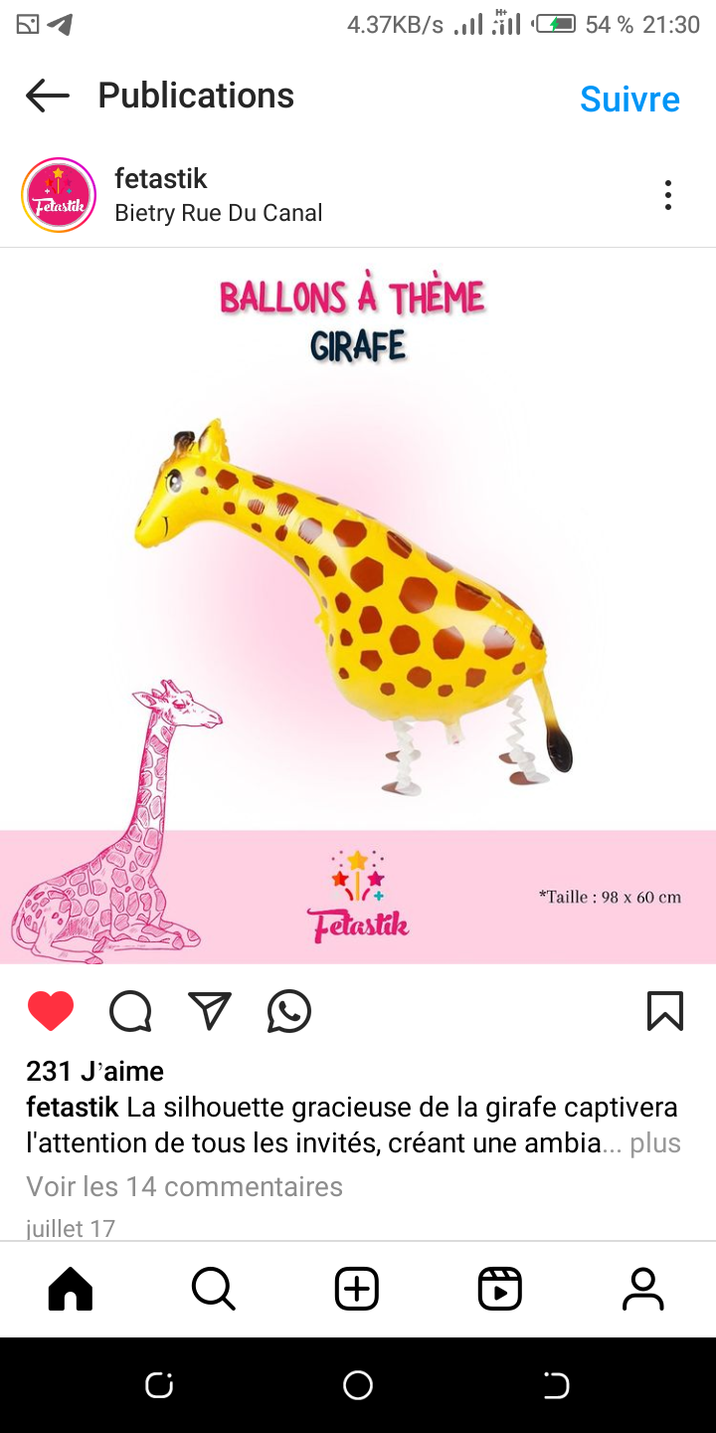Screen dimensions: 716x1433
Task: View the 231 J'aime likes list
Action: [x=94, y=1071]
